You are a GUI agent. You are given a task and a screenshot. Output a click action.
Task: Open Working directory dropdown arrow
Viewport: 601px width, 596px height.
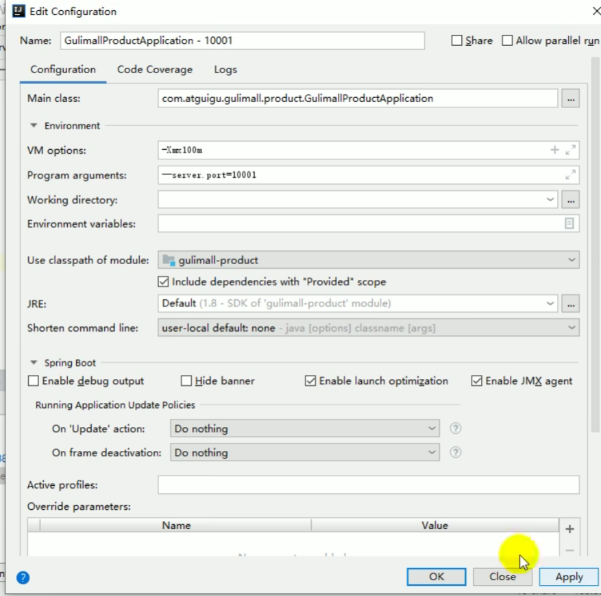(550, 200)
